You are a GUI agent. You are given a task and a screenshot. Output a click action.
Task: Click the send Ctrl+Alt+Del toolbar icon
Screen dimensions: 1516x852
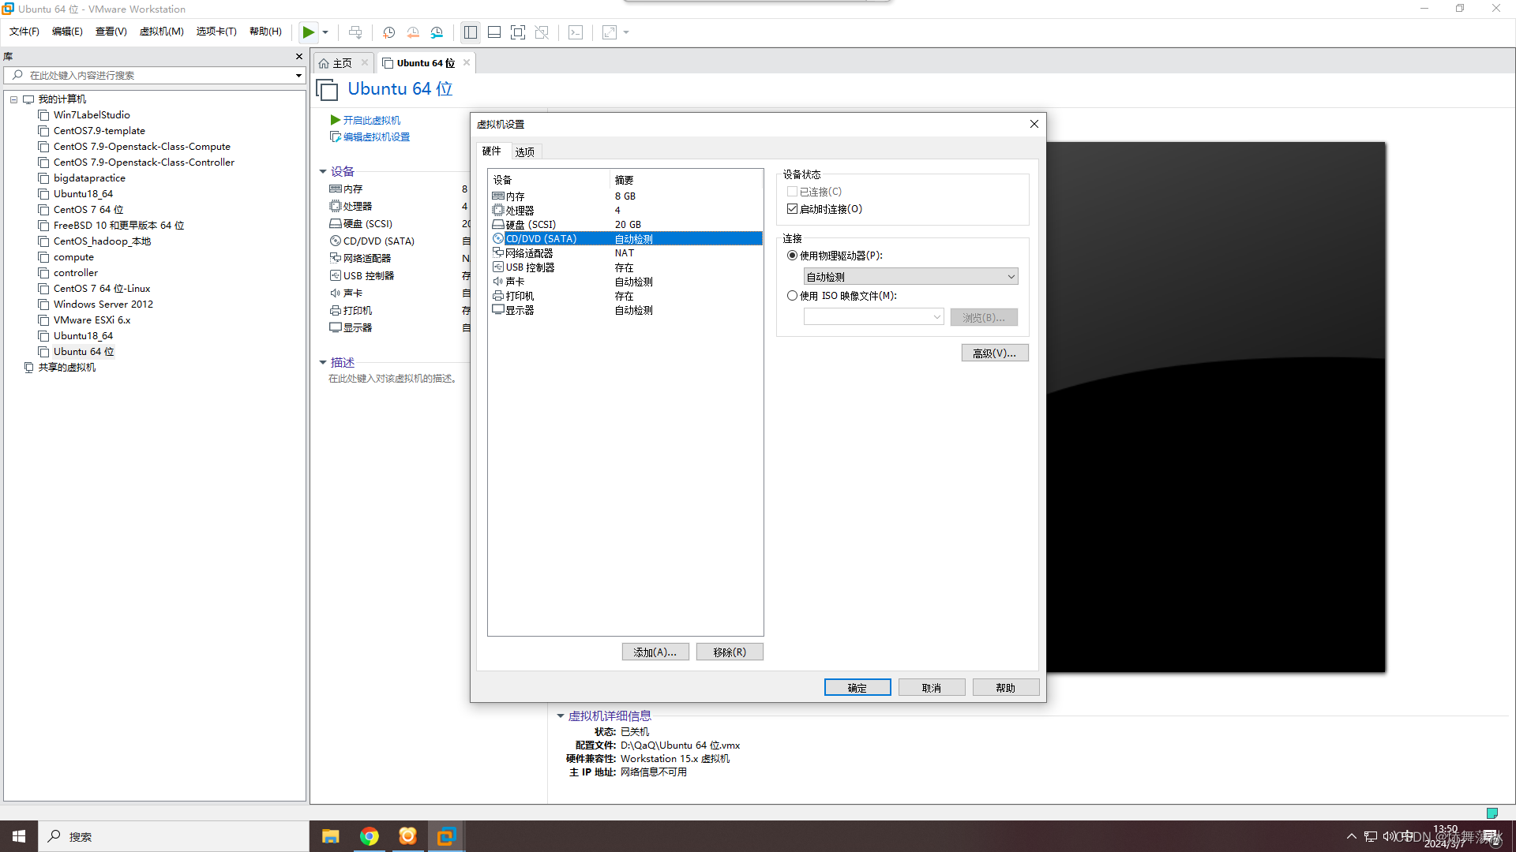coord(355,32)
